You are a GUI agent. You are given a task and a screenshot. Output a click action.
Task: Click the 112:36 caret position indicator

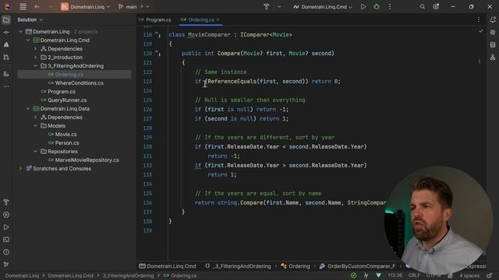(395, 275)
